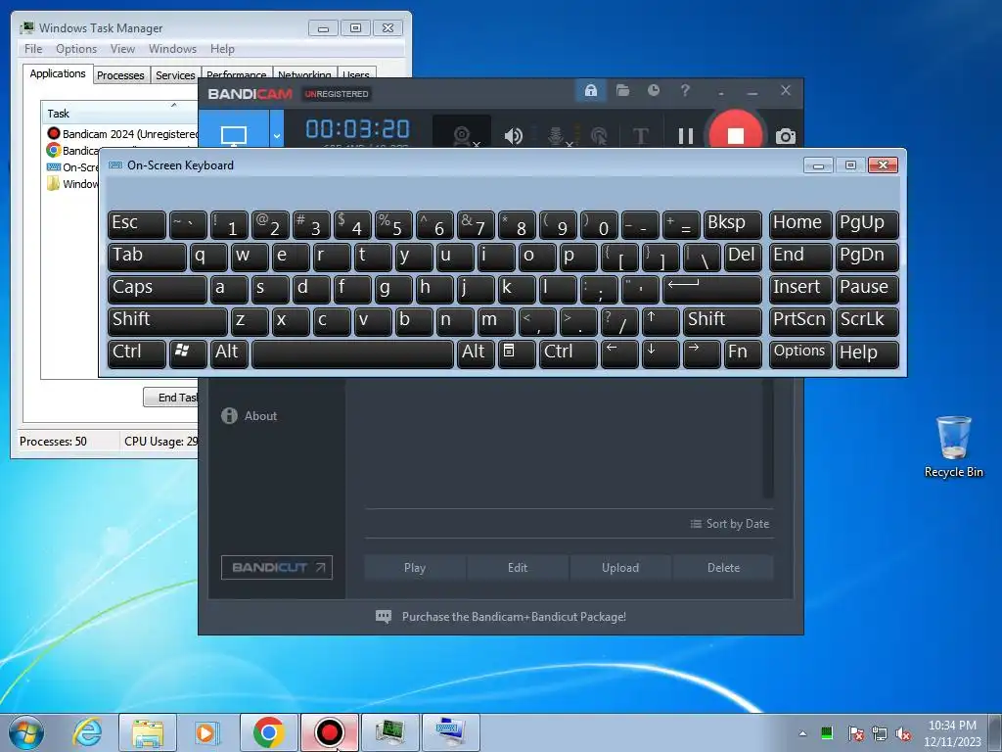Click the Enter key on On-Screen Keyboard

pos(712,289)
